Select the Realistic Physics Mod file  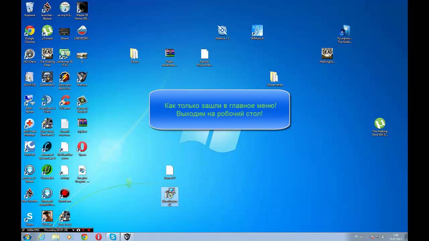(205, 57)
